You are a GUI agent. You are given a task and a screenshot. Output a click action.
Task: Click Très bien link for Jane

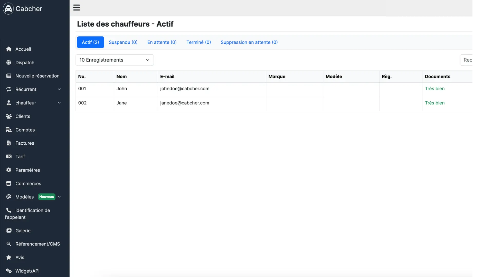(435, 103)
